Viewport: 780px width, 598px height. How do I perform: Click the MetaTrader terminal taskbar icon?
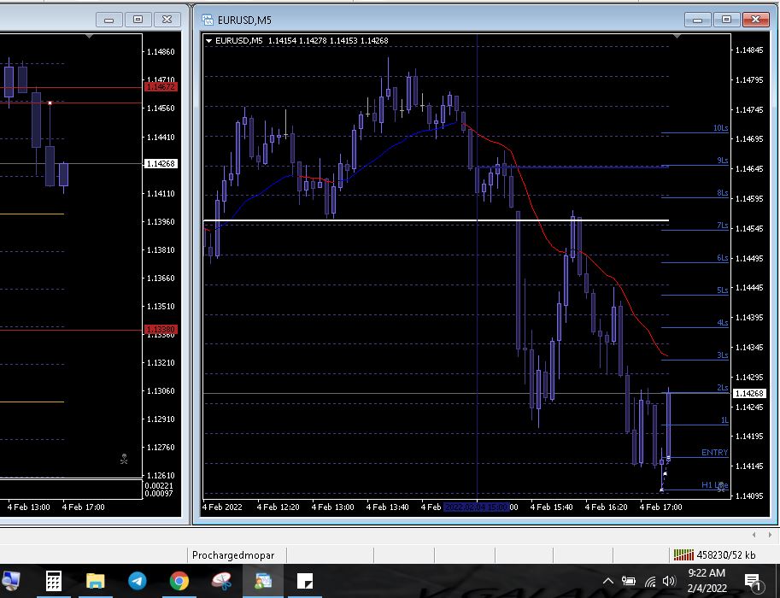click(x=262, y=581)
